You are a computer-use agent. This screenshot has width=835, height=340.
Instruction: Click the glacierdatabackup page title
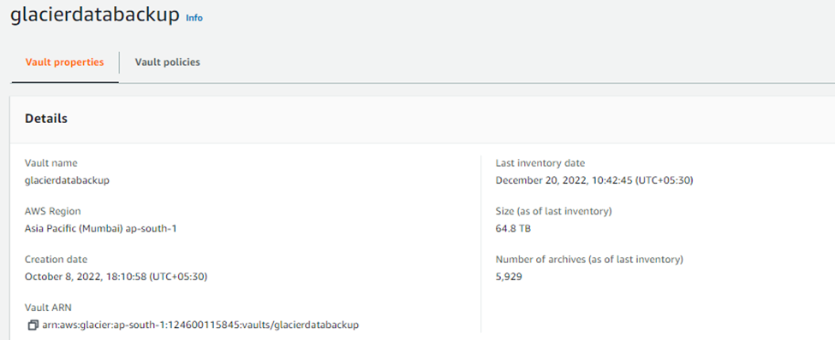click(x=95, y=15)
